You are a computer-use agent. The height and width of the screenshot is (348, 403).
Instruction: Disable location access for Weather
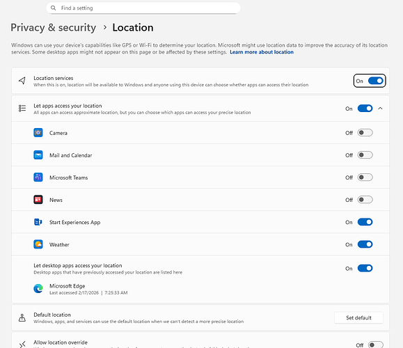365,244
